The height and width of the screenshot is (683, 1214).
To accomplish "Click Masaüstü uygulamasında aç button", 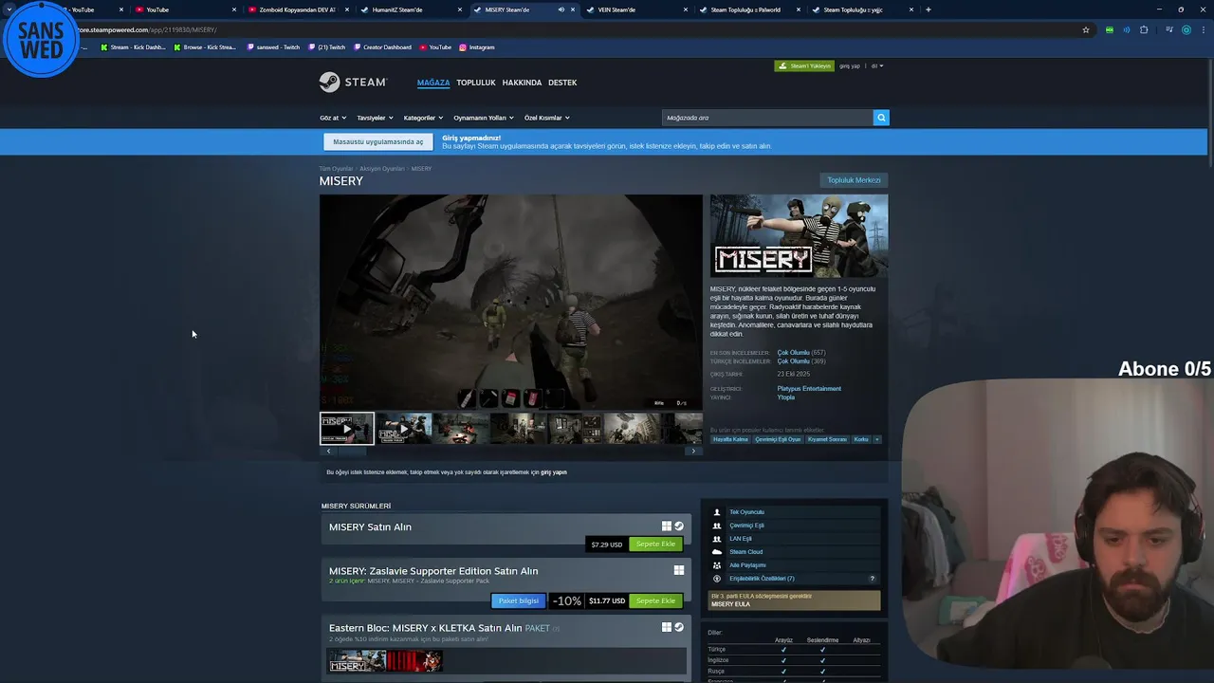I will point(378,142).
